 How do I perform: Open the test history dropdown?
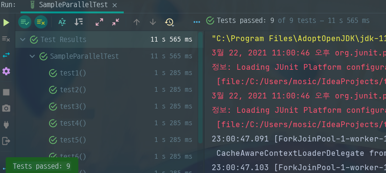click(x=170, y=22)
